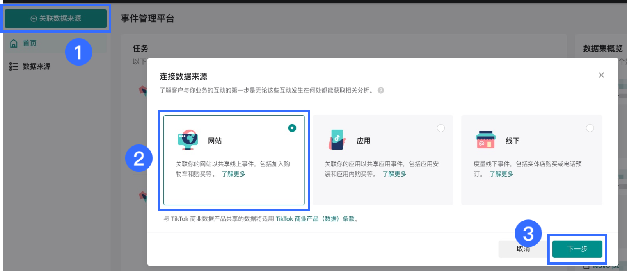Open 了解更多 link in 网站 card
The height and width of the screenshot is (271, 627).
(x=234, y=174)
